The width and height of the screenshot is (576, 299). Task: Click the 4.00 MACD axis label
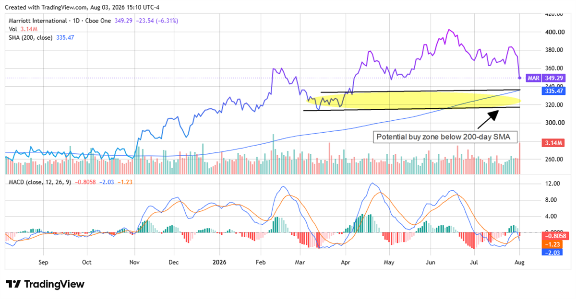click(x=551, y=217)
